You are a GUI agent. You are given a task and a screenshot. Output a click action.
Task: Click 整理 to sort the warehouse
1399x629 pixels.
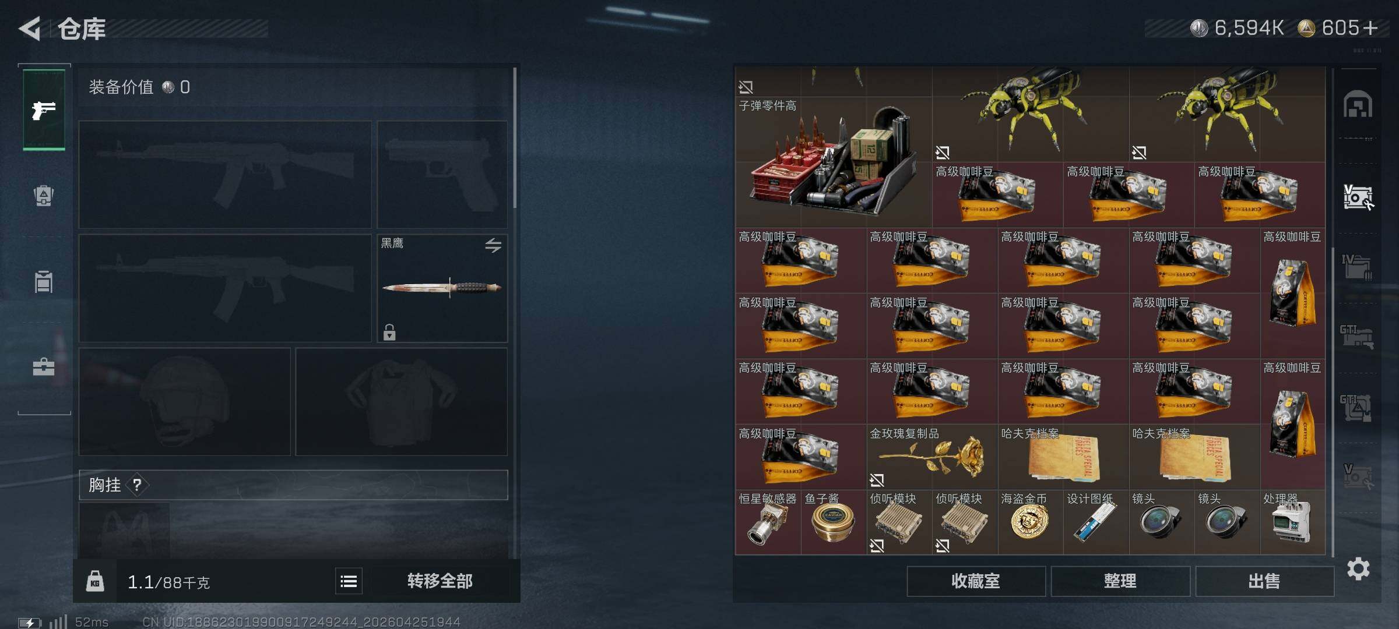point(1120,581)
